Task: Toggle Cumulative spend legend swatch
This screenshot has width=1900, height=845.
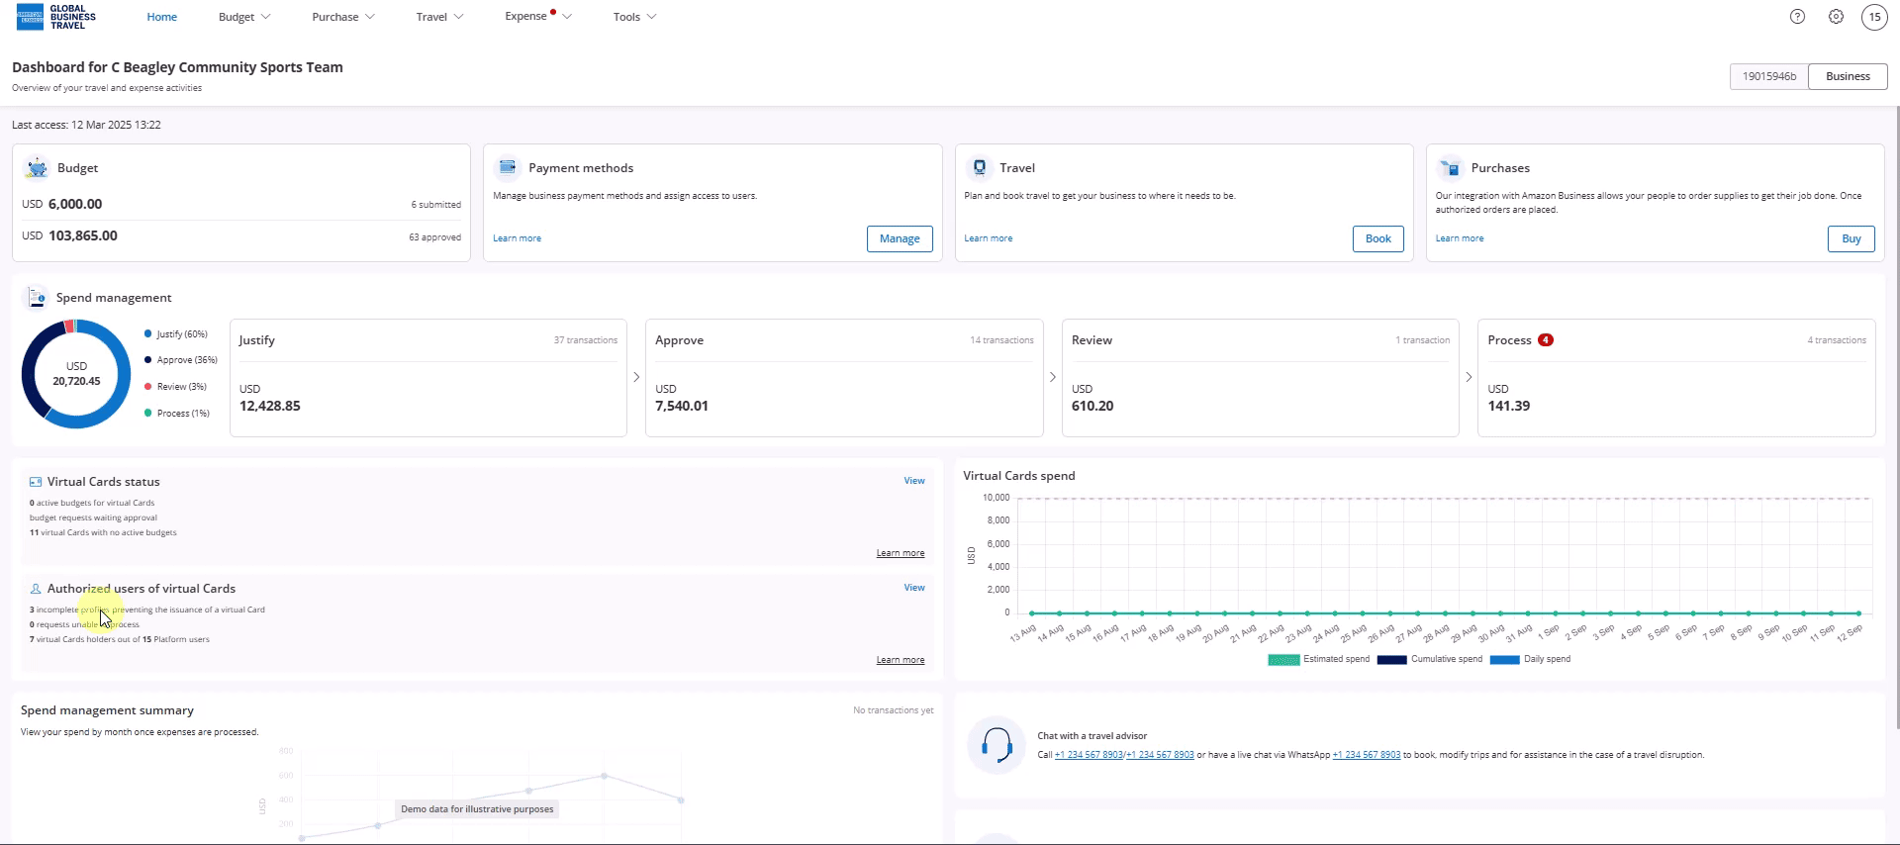Action: [x=1391, y=660]
